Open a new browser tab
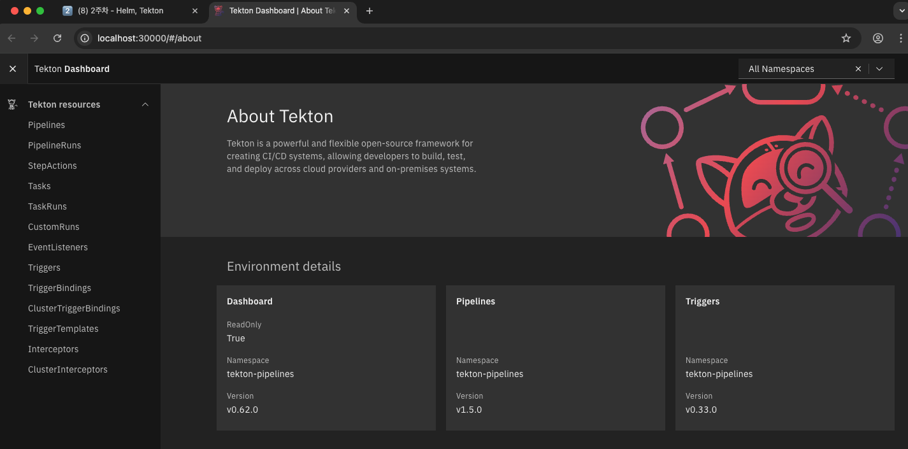This screenshot has height=449, width=908. (370, 11)
